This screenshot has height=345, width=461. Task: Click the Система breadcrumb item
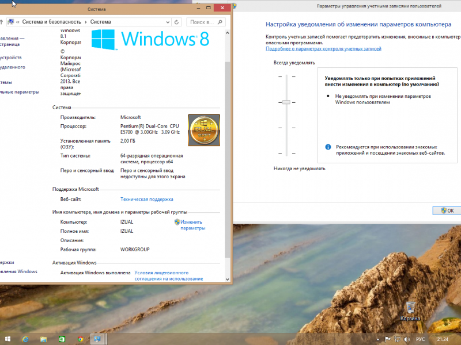tap(100, 22)
